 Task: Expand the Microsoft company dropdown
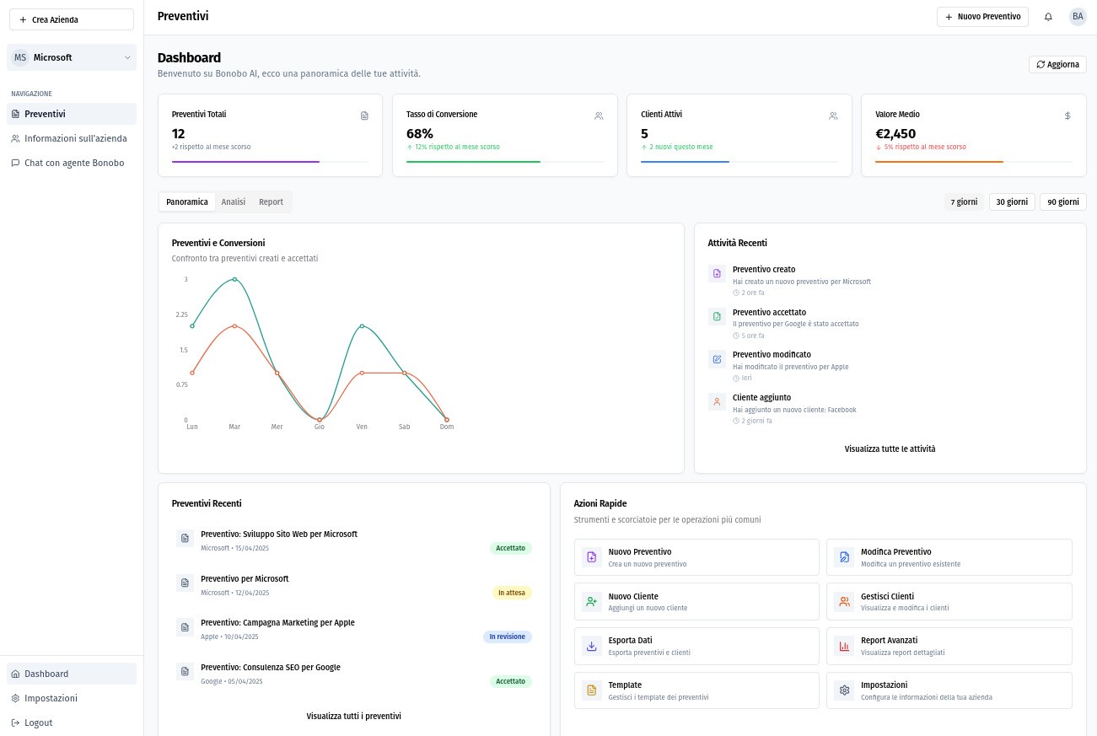(x=72, y=57)
